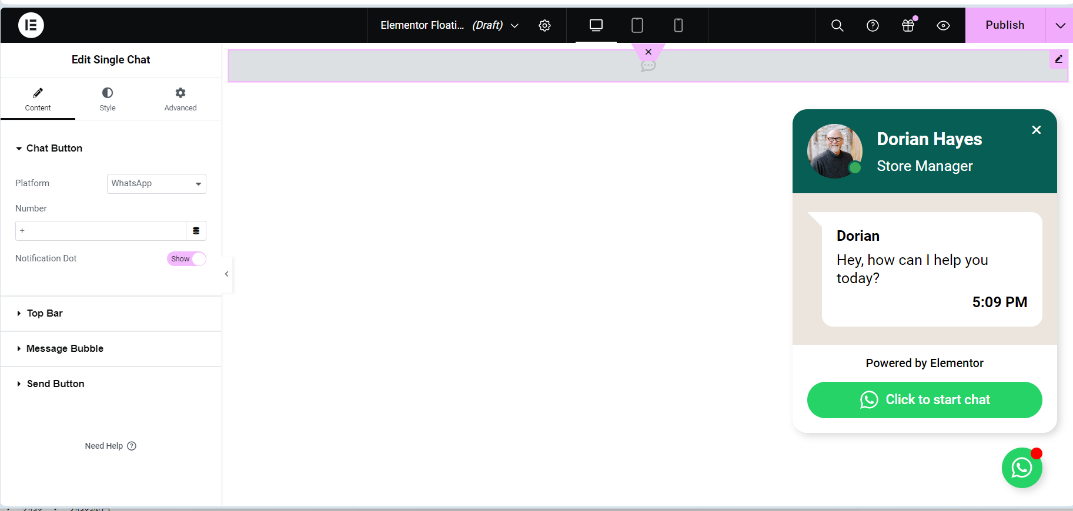Viewport: 1073px width, 511px height.
Task: Click the floating WhatsApp chat button
Action: pos(1021,468)
